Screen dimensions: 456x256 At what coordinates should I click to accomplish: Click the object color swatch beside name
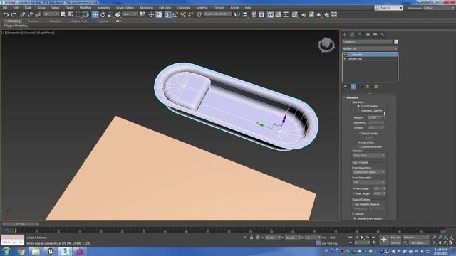(396, 42)
